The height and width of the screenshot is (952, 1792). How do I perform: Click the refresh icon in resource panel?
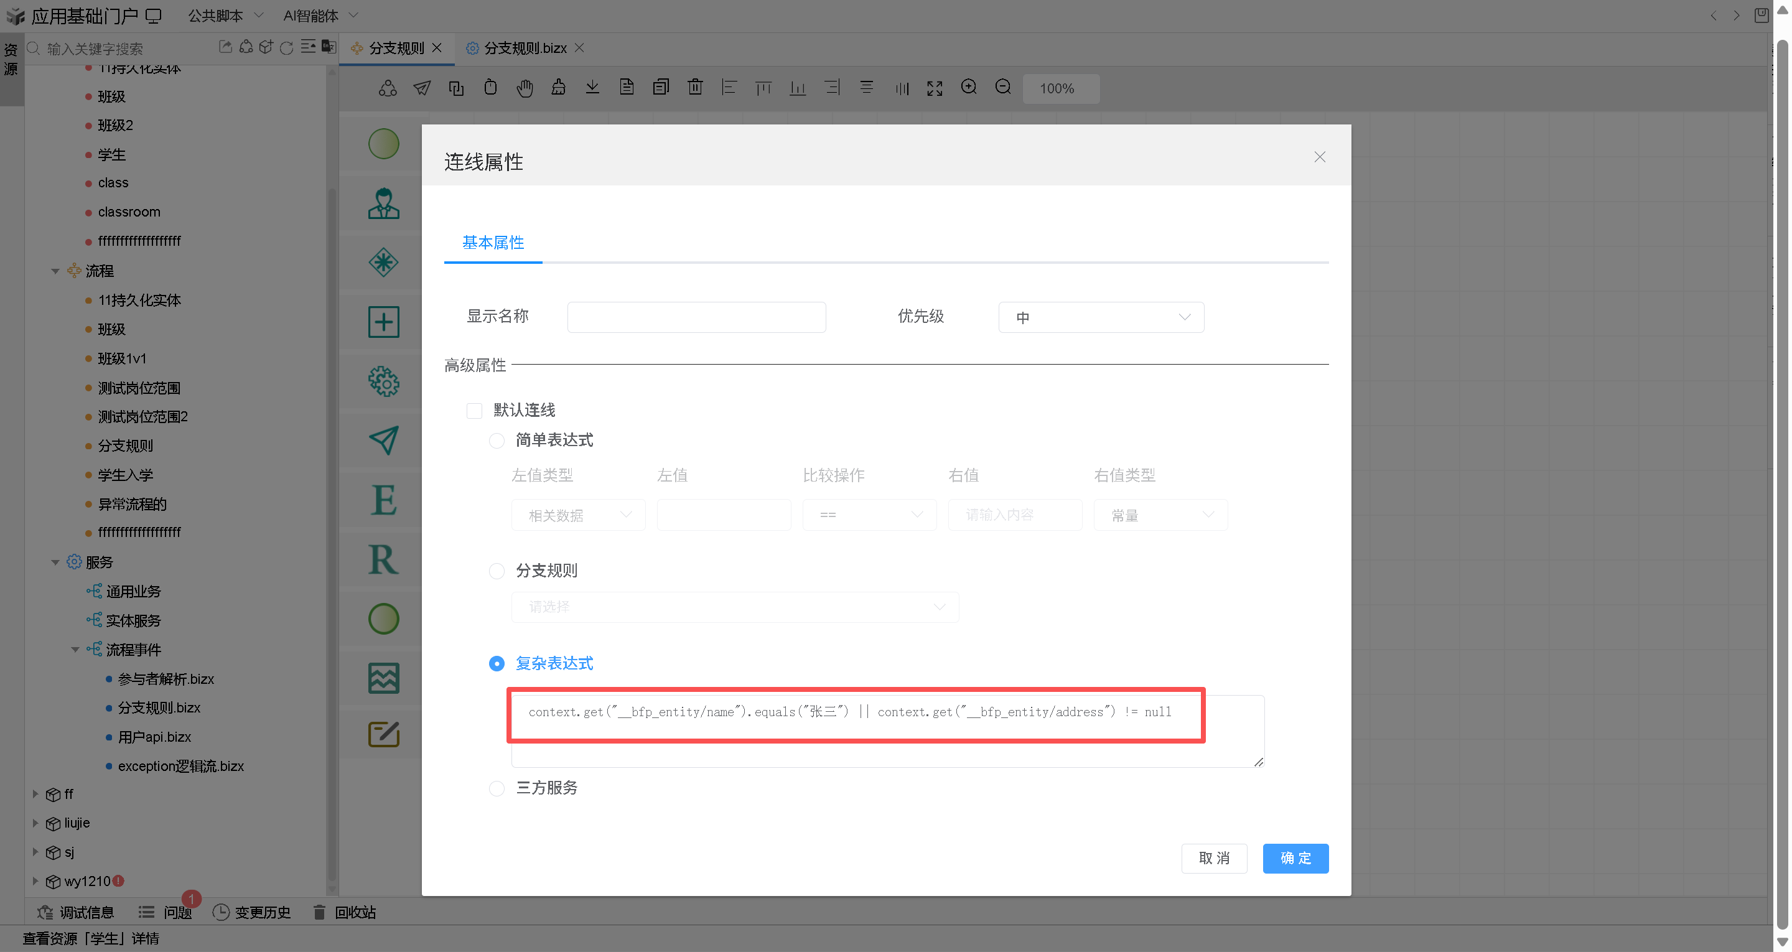287,47
